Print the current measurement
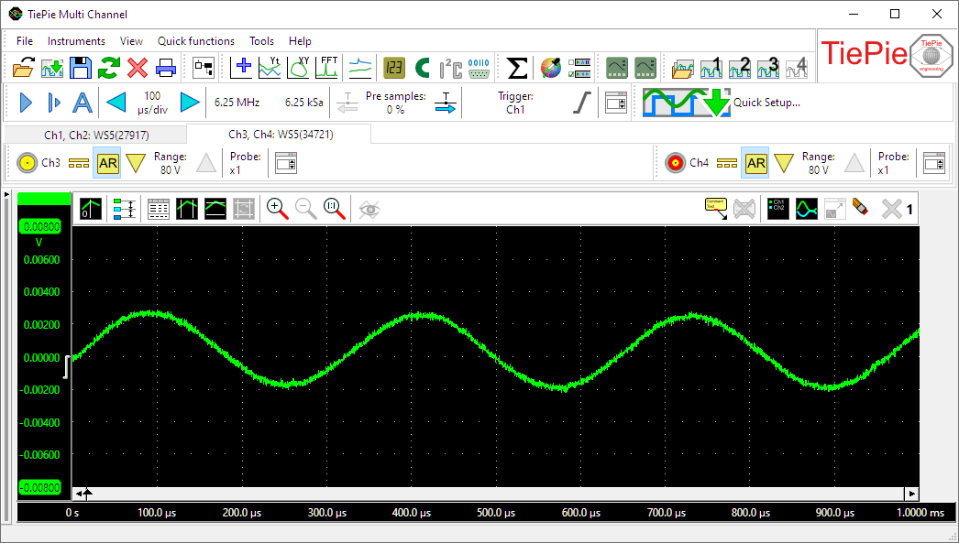Screen dimensions: 959x543 click(x=165, y=67)
